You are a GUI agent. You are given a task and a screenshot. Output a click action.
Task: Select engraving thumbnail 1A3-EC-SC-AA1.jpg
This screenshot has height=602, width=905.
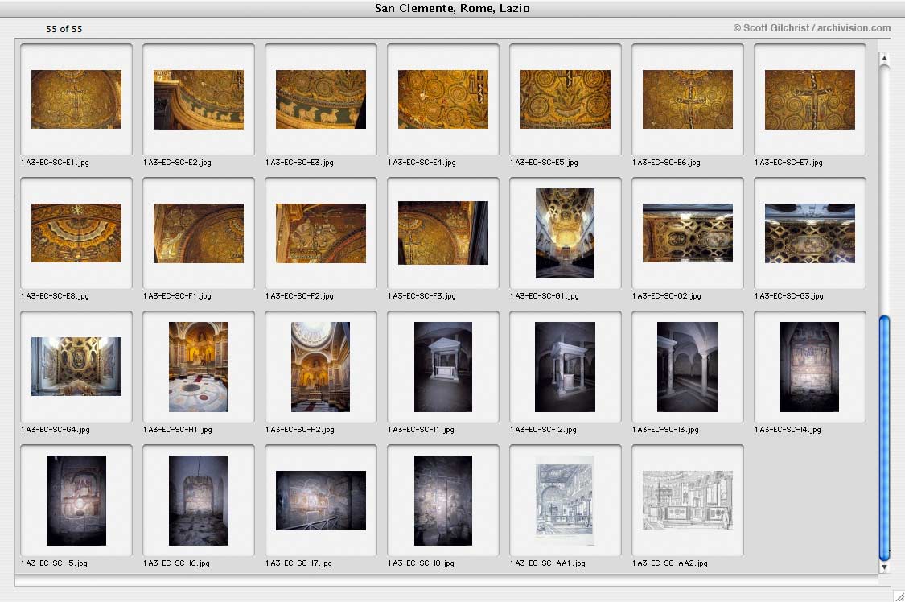[565, 501]
